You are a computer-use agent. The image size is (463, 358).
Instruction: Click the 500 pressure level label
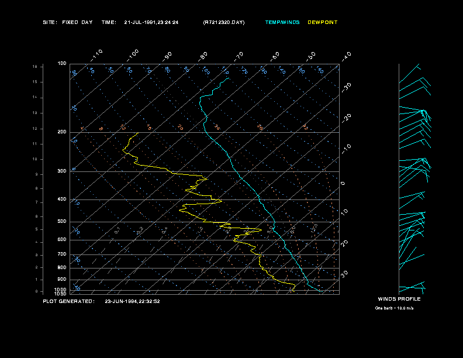point(62,222)
